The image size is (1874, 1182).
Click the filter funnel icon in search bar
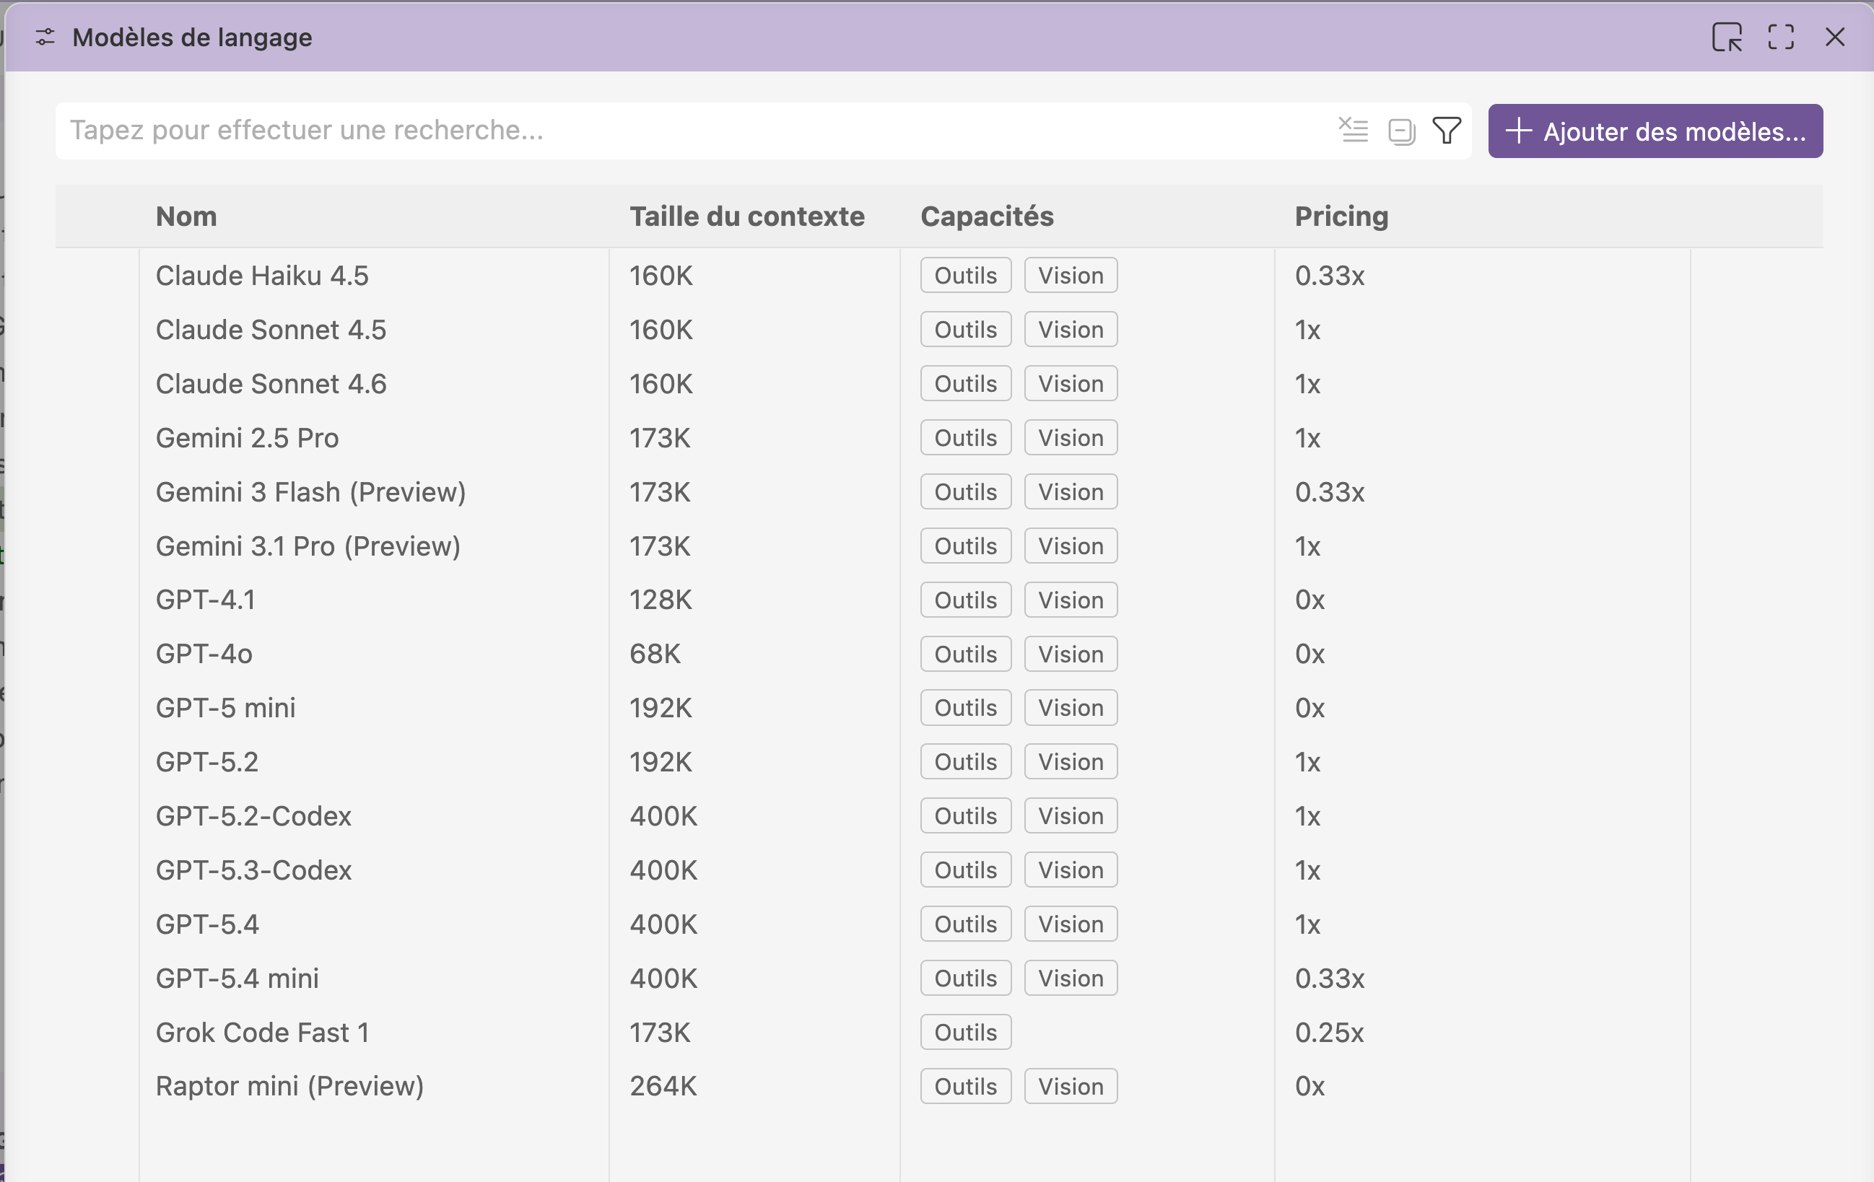pos(1447,131)
